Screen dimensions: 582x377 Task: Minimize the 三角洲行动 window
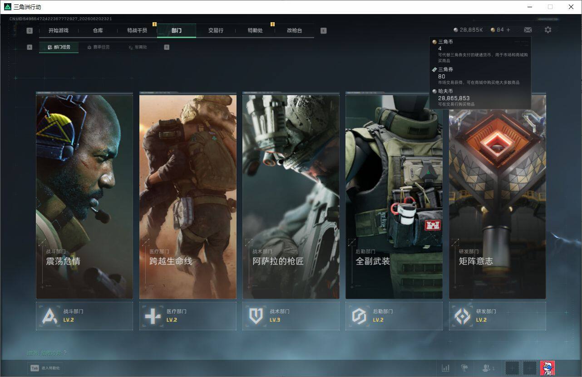coord(530,7)
